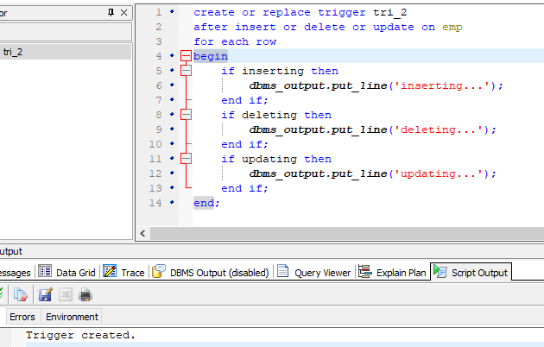Click the run script check icon
The height and width of the screenshot is (347, 544).
click(x=1, y=294)
